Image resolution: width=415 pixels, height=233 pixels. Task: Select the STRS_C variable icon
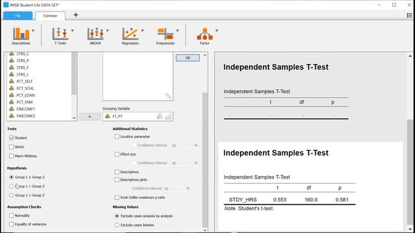tap(12, 54)
